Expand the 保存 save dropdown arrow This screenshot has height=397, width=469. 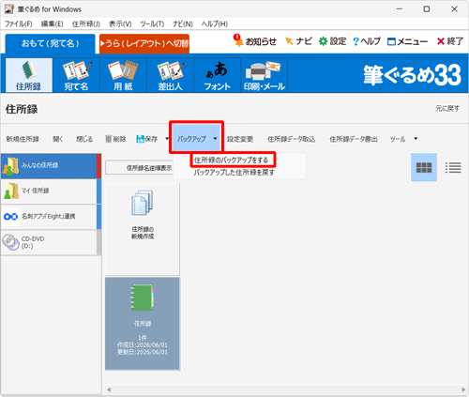tap(167, 139)
